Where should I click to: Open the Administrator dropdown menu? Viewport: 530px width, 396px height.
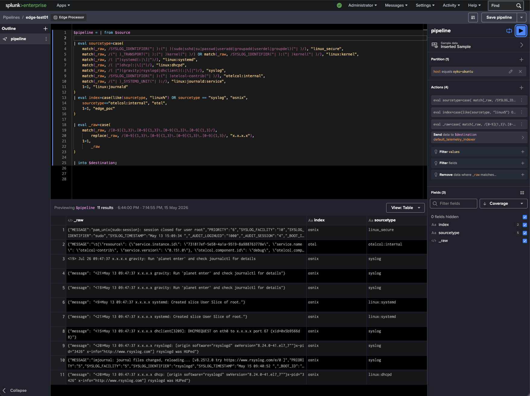point(362,5)
